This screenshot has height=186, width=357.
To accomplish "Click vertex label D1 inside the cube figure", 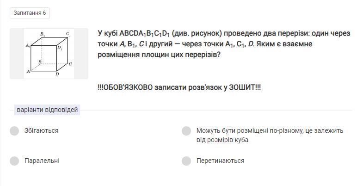I will (x=60, y=48).
